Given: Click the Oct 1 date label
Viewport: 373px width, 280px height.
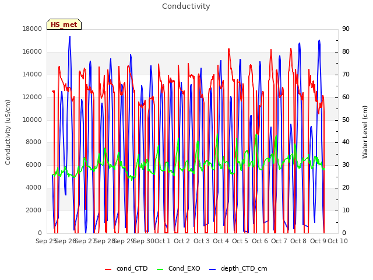Looking at the screenshot, I should (163, 241).
